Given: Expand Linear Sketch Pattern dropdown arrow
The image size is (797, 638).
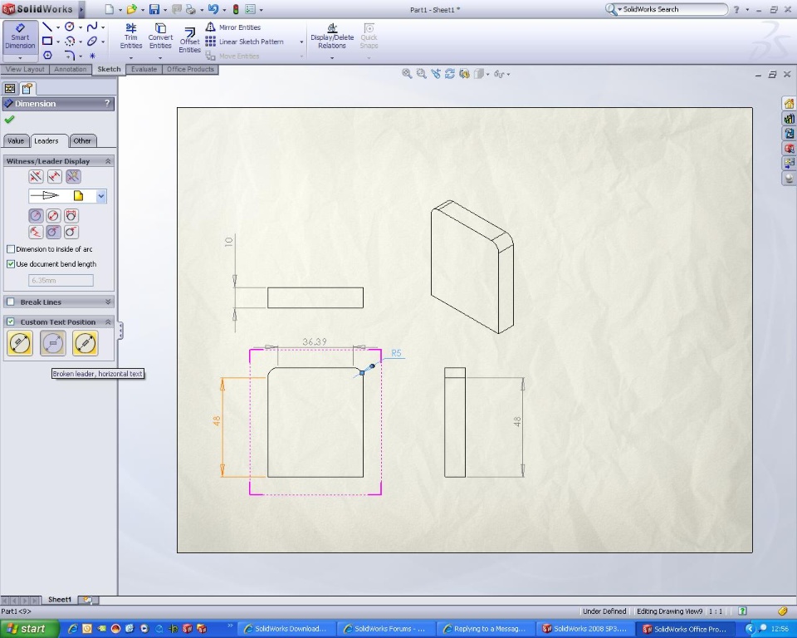Looking at the screenshot, I should pos(301,42).
